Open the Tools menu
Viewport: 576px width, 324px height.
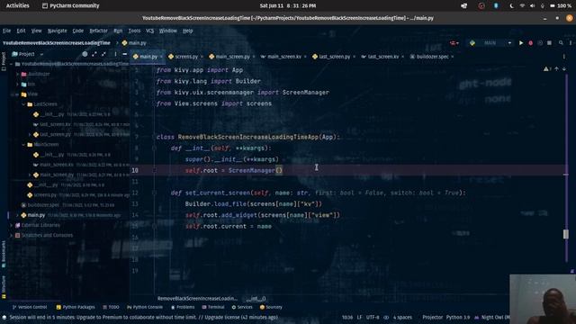(134, 31)
